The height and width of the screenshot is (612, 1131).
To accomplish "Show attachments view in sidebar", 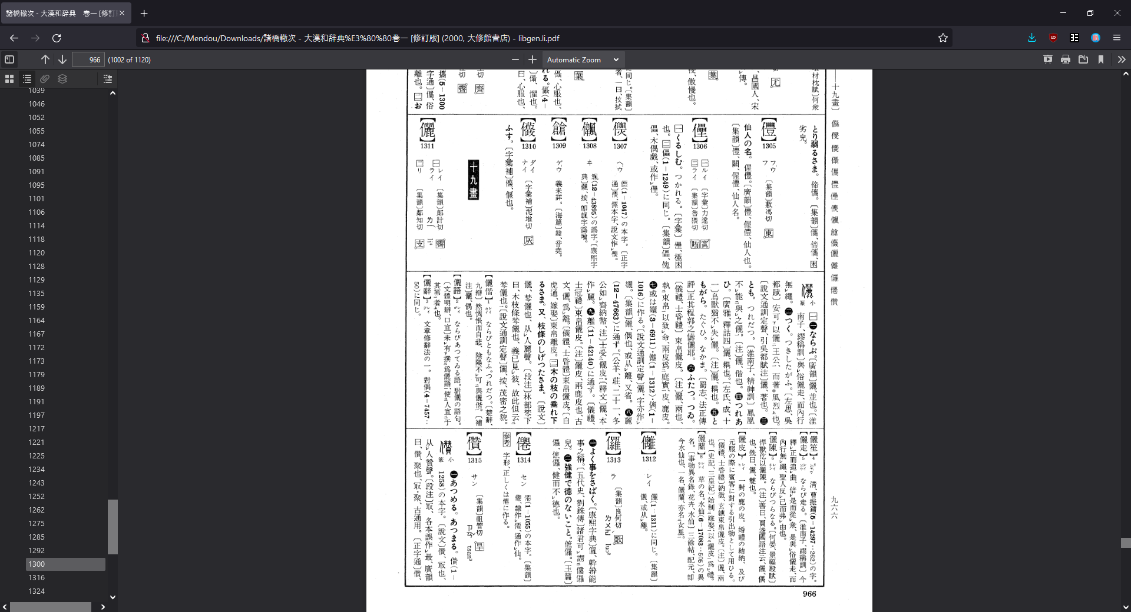I will [x=45, y=79].
